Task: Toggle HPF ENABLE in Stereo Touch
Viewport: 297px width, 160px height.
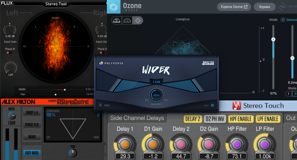Action: tap(241, 119)
